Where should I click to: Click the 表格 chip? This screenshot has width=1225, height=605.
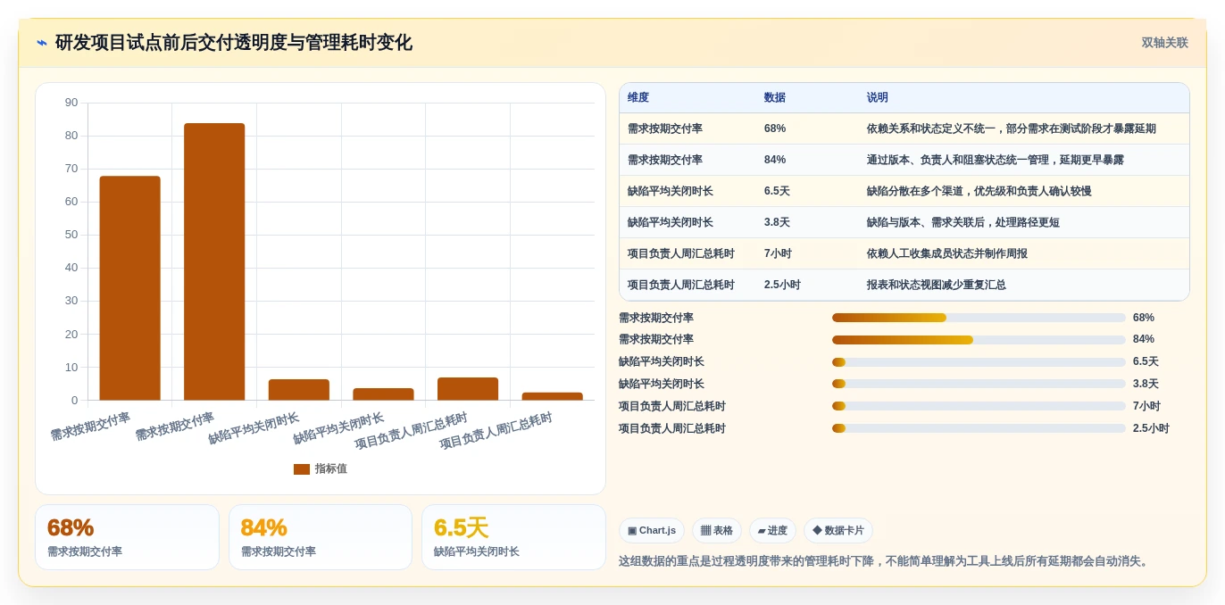coord(717,531)
